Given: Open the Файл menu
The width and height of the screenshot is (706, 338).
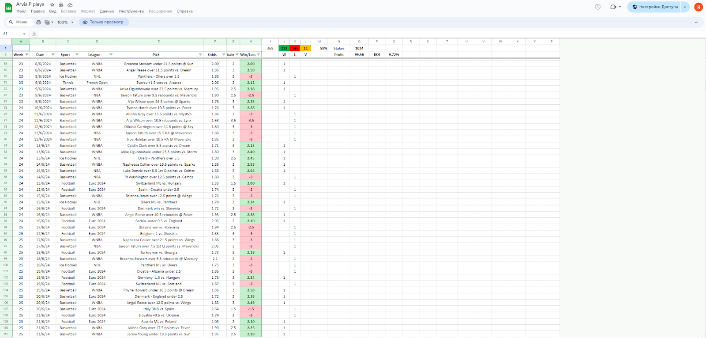Looking at the screenshot, I should tap(21, 11).
